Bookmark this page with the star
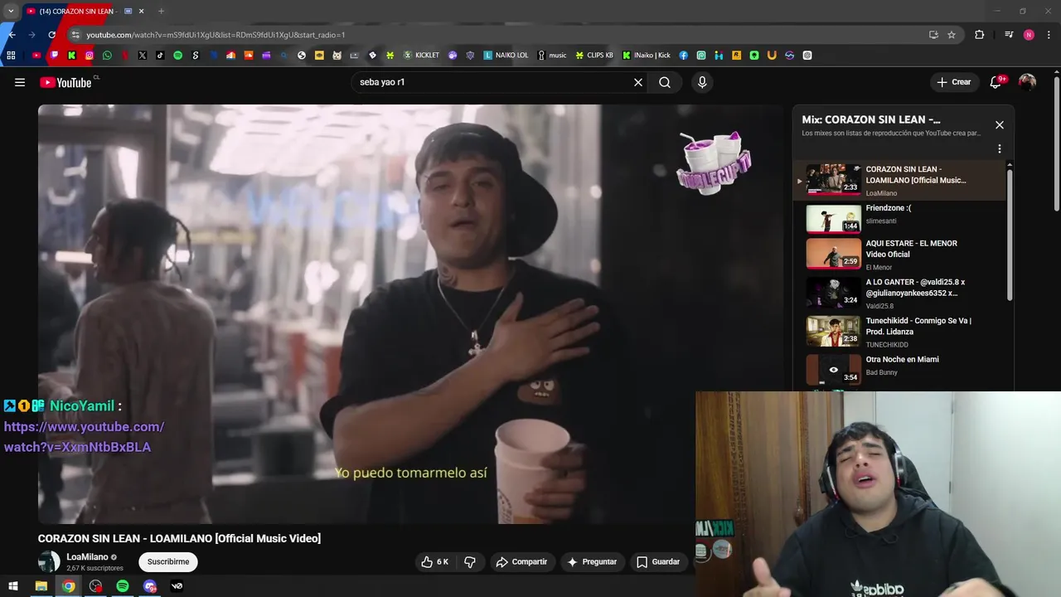1061x597 pixels. pyautogui.click(x=952, y=35)
